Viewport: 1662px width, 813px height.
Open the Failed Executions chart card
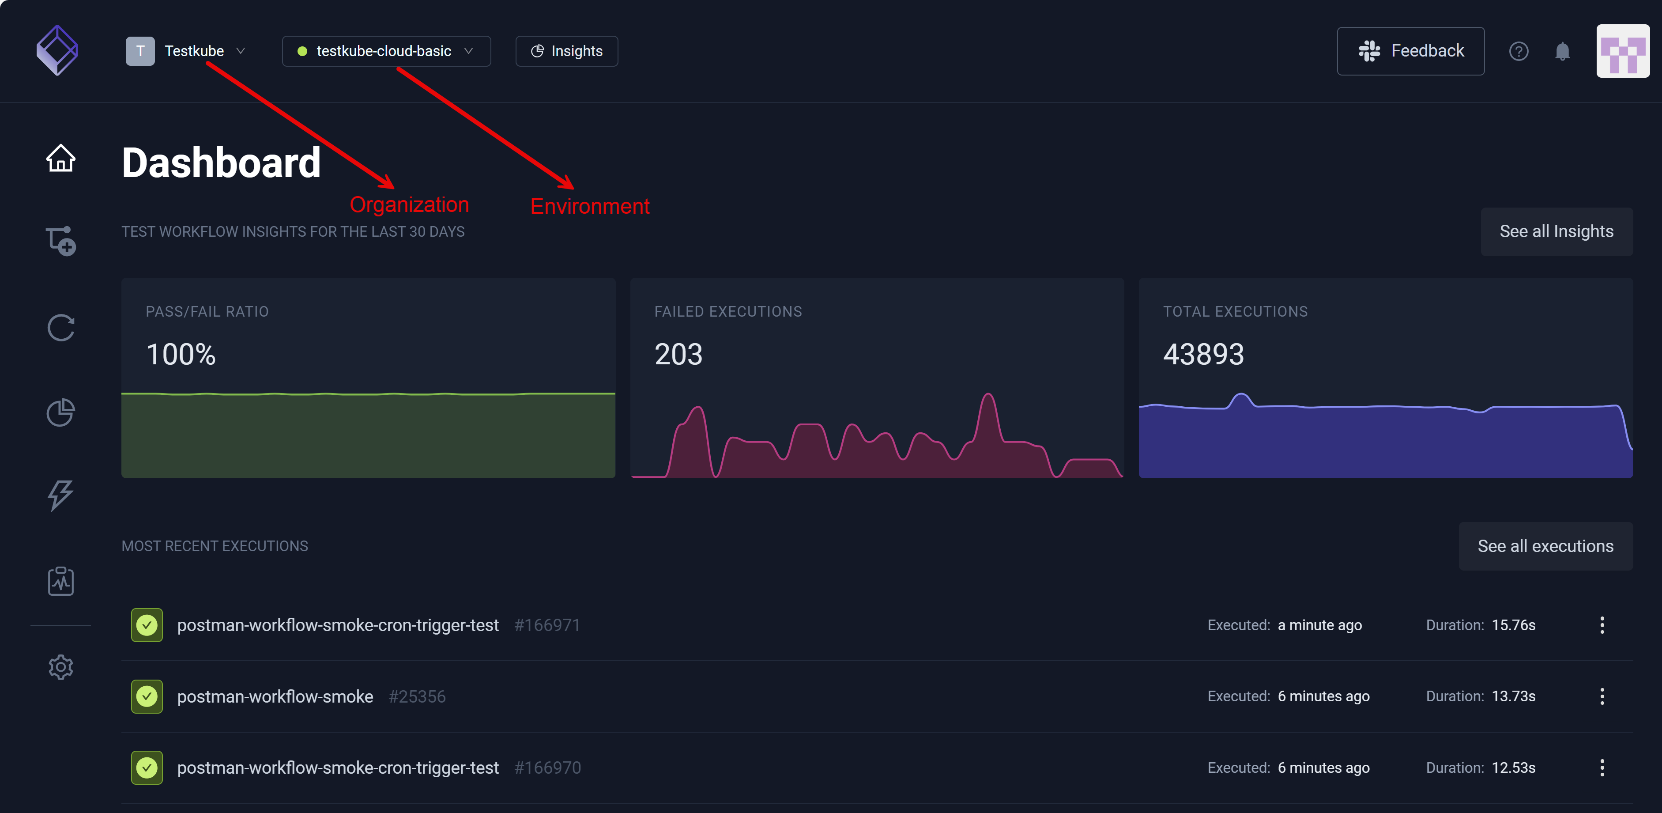point(876,378)
